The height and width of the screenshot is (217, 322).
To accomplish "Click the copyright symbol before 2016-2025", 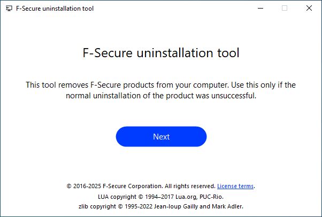I will [69, 186].
